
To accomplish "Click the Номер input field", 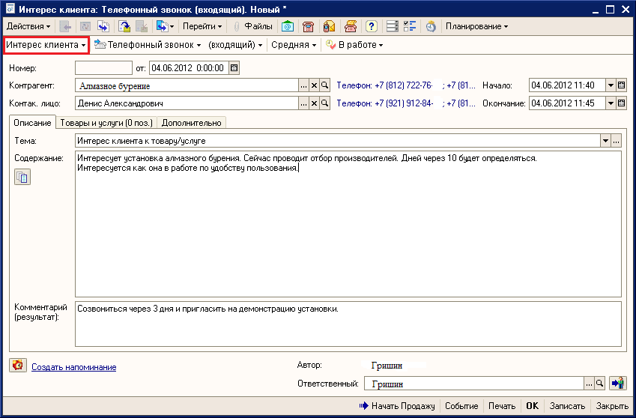I will pyautogui.click(x=103, y=68).
